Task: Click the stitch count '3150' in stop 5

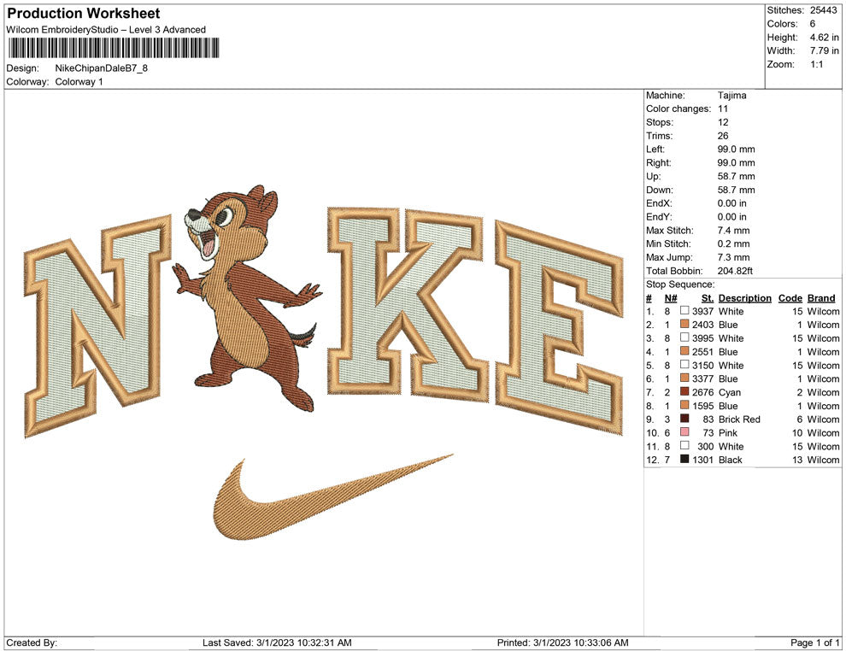Action: (x=702, y=365)
